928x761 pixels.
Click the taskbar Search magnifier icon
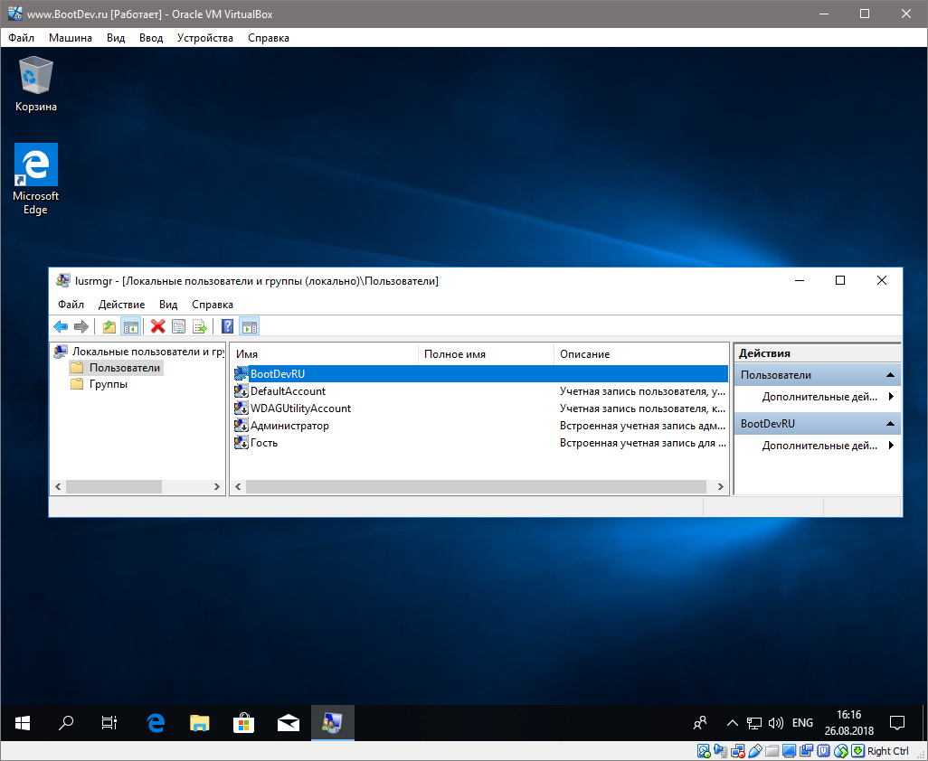pos(66,722)
